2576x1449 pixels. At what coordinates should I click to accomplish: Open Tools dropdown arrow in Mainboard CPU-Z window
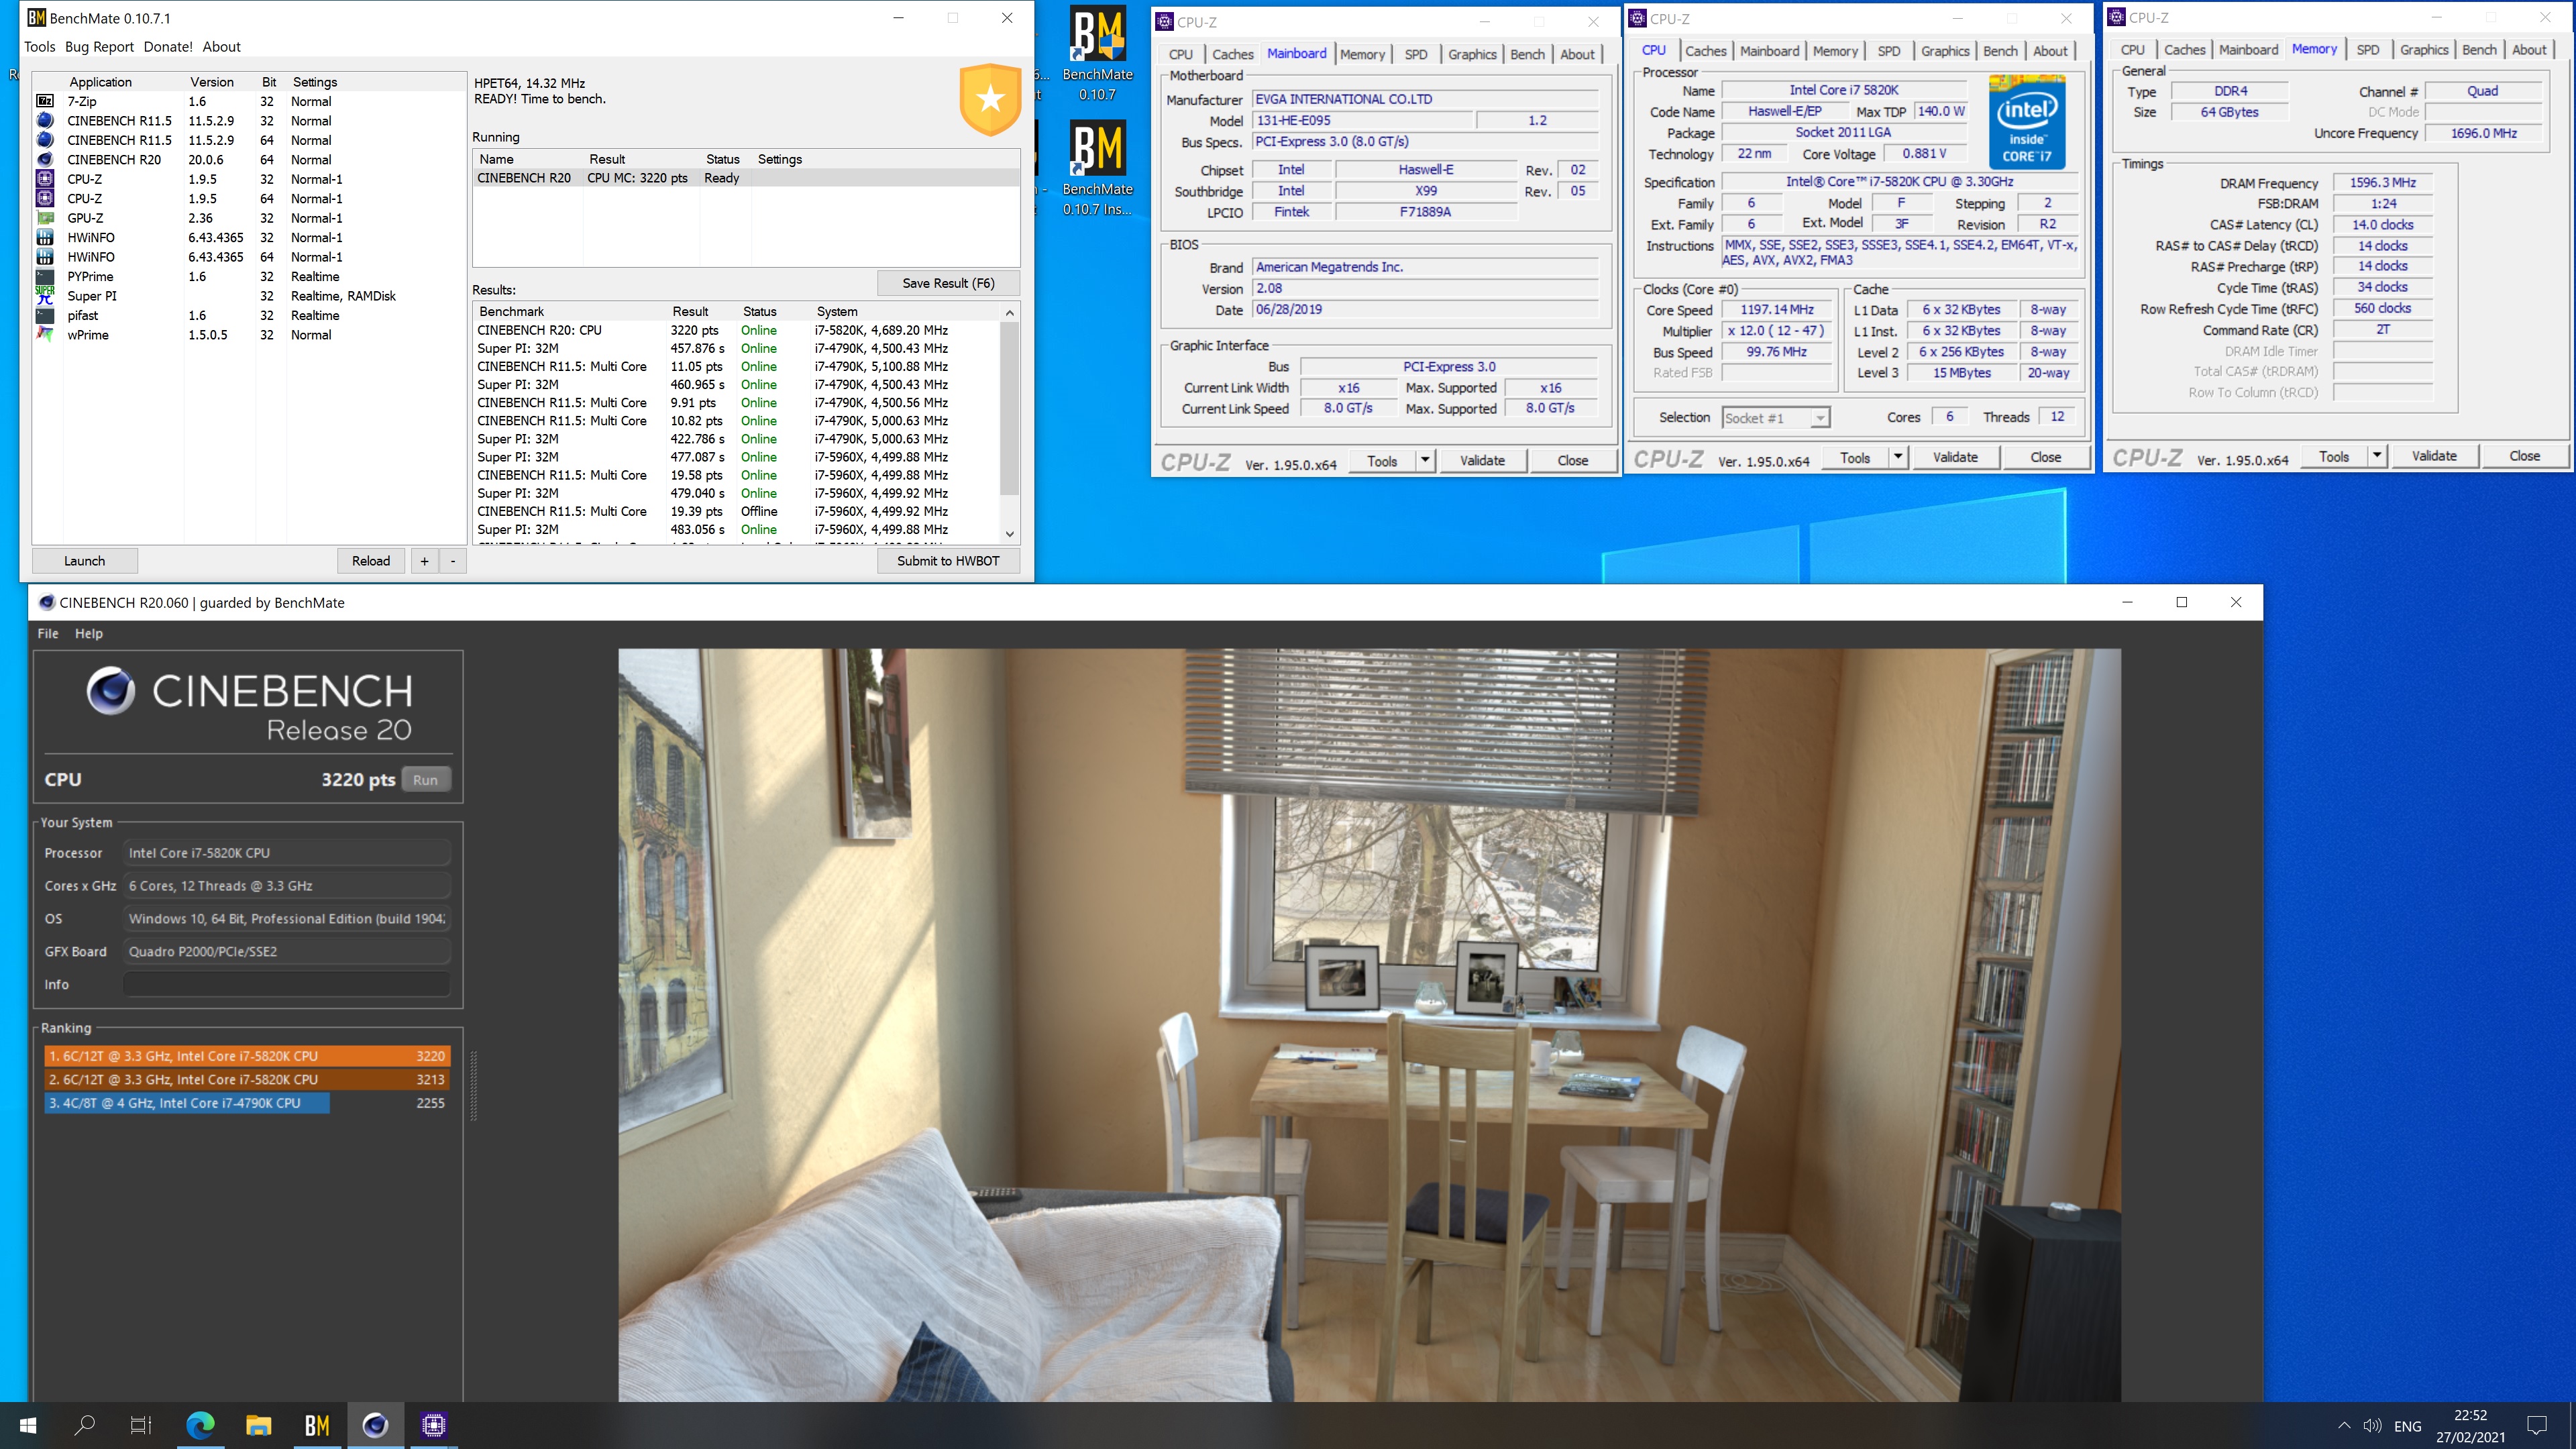tap(1426, 460)
